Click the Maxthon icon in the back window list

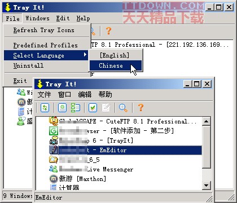coord(21,102)
